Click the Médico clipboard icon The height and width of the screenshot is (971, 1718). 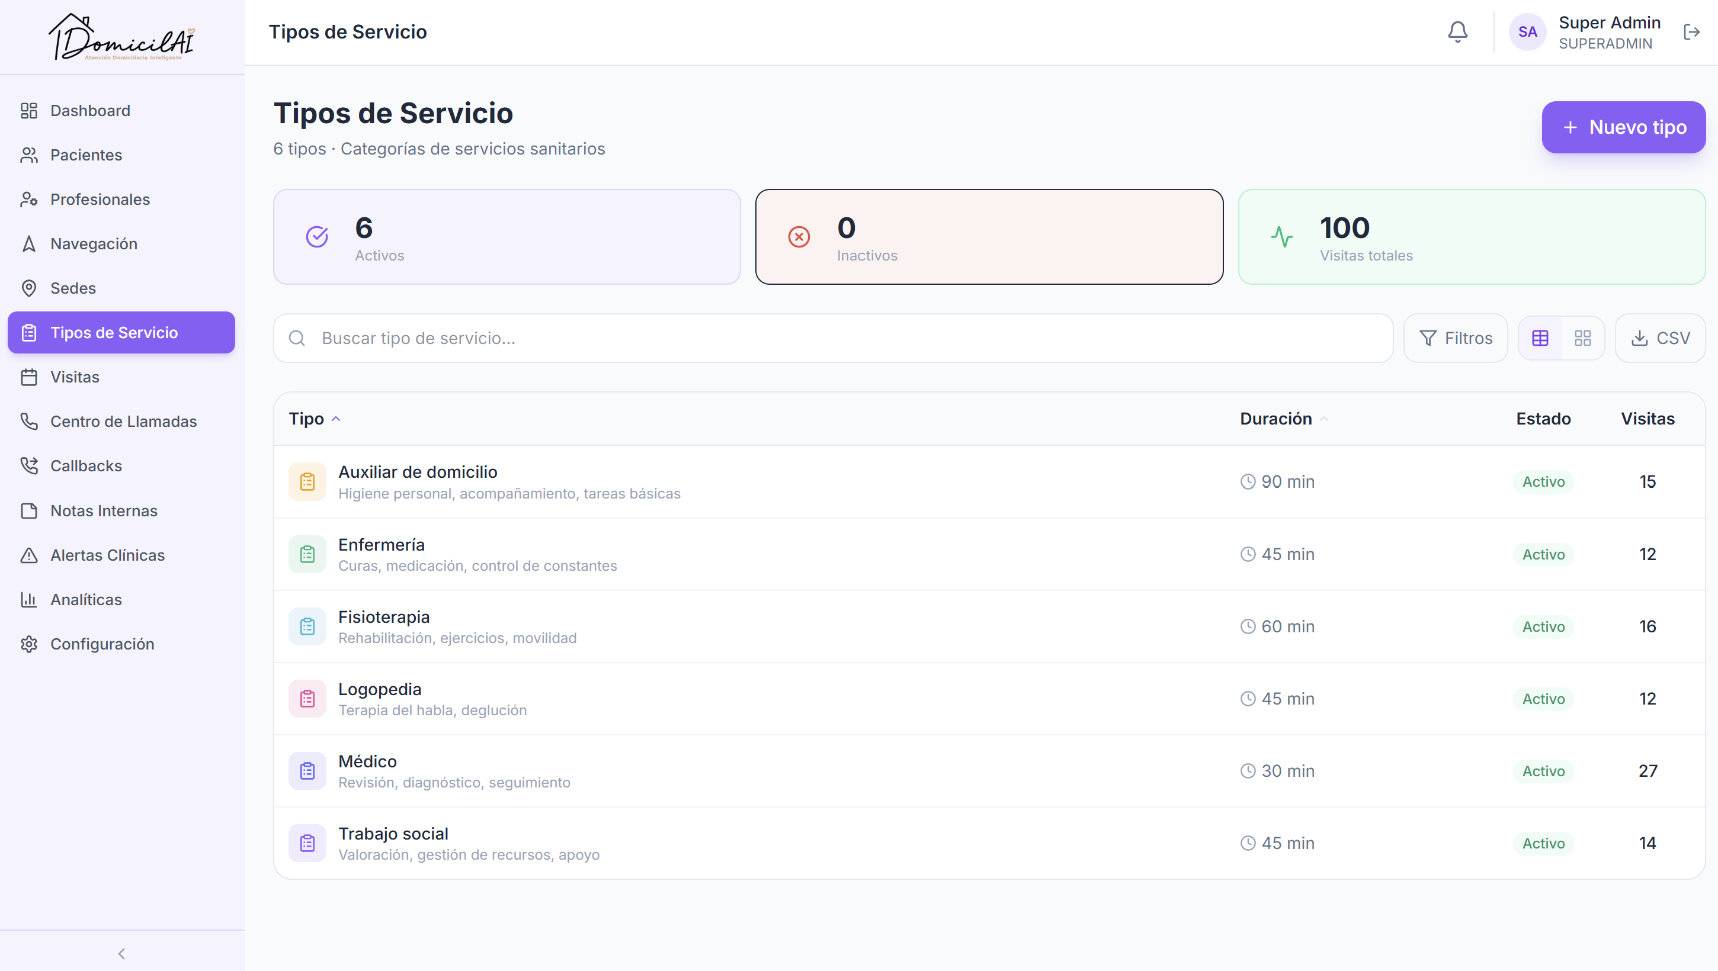(x=307, y=771)
